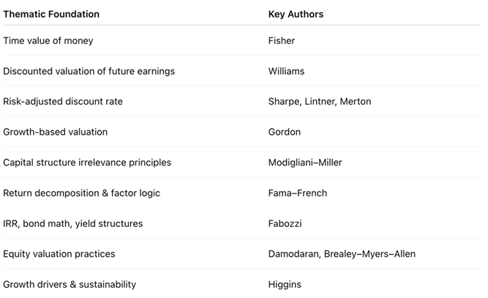This screenshot has height=298, width=488.
Task: Select the Modigliani–Miller entry
Action: [304, 163]
